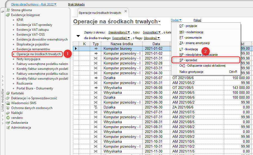Collapse the filter panel with black triangle
The image size is (253, 155).
(78, 36)
